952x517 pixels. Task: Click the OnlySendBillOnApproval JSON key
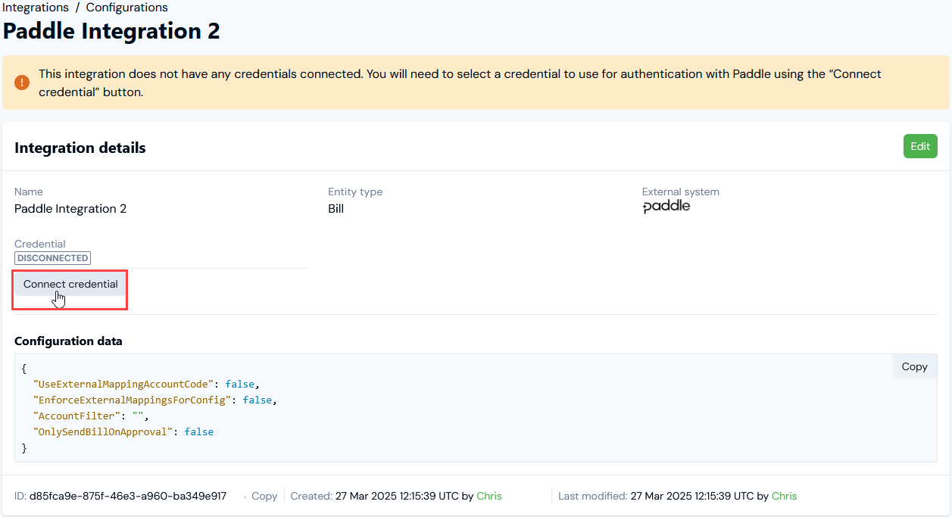(x=105, y=431)
